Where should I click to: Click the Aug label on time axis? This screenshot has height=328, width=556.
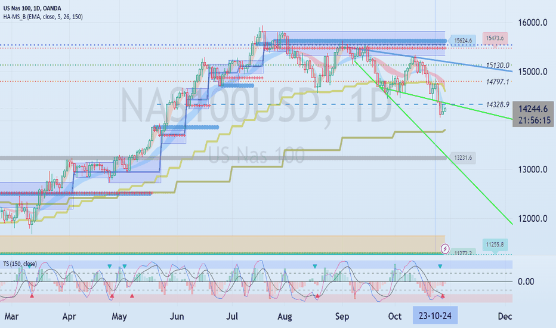click(285, 316)
